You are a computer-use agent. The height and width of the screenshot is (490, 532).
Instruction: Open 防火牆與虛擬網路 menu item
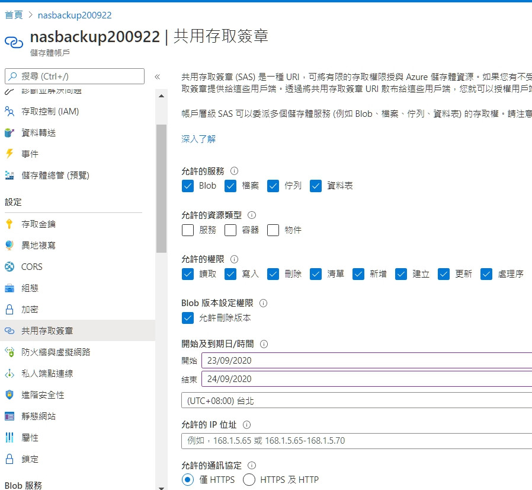point(78,352)
